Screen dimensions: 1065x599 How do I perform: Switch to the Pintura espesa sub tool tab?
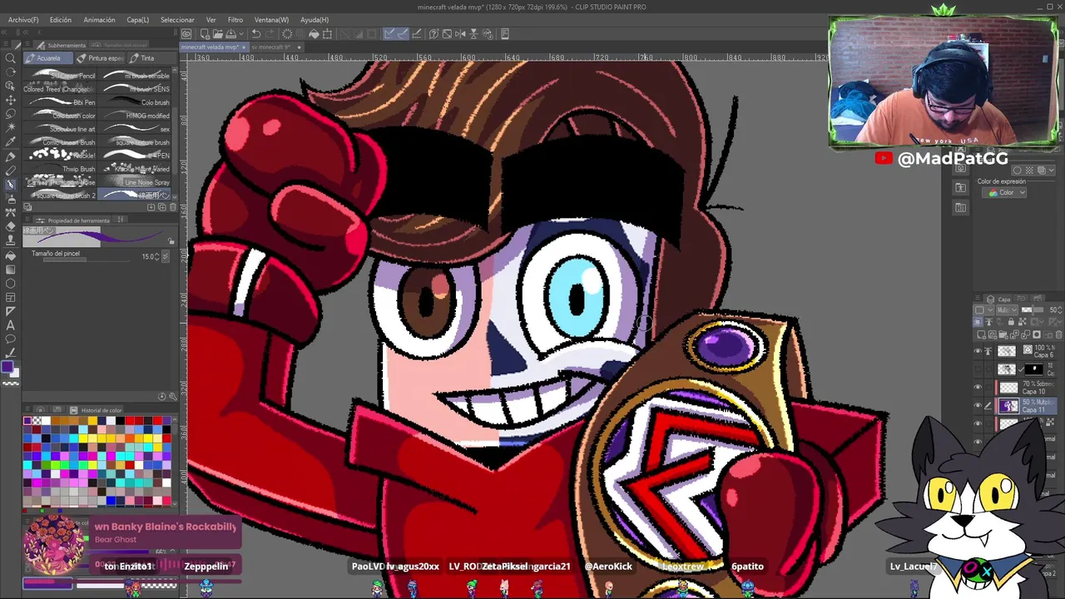pos(101,58)
